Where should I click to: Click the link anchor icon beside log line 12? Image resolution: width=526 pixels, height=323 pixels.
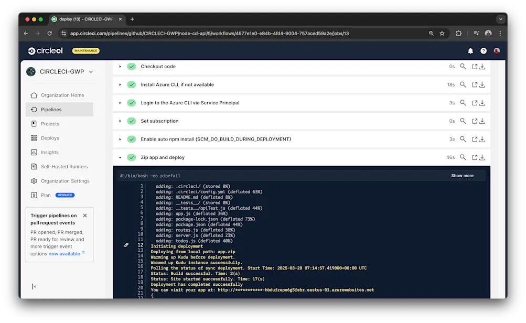click(126, 244)
